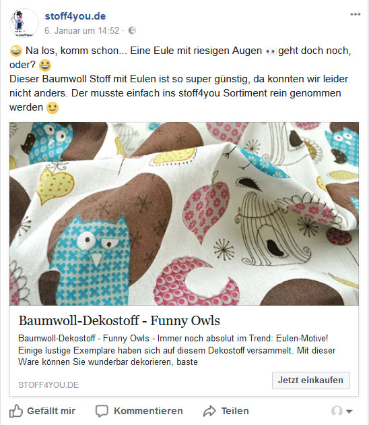Click the thumbs-up like icon
The width and height of the screenshot is (369, 425).
(16, 411)
